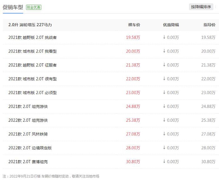Click gray guide price 19.58万

208,37
